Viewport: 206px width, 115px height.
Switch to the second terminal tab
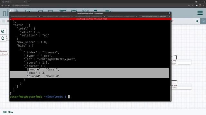(x=57, y=16)
